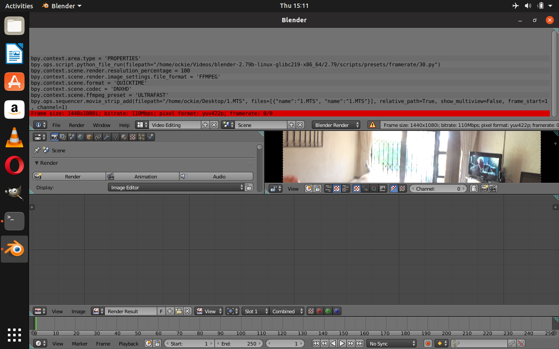
Task: Open the Blender Render engine dropdown
Action: 336,125
